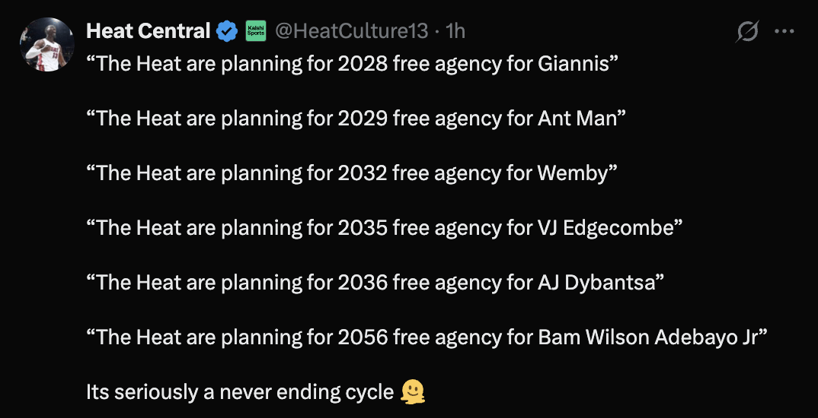Click the "never ending cycle" closing sentence
818x418 pixels.
240,392
